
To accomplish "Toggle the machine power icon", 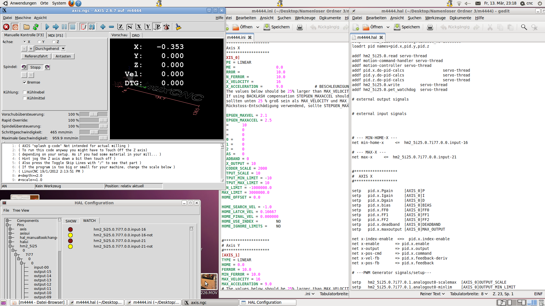I will pos(15,27).
